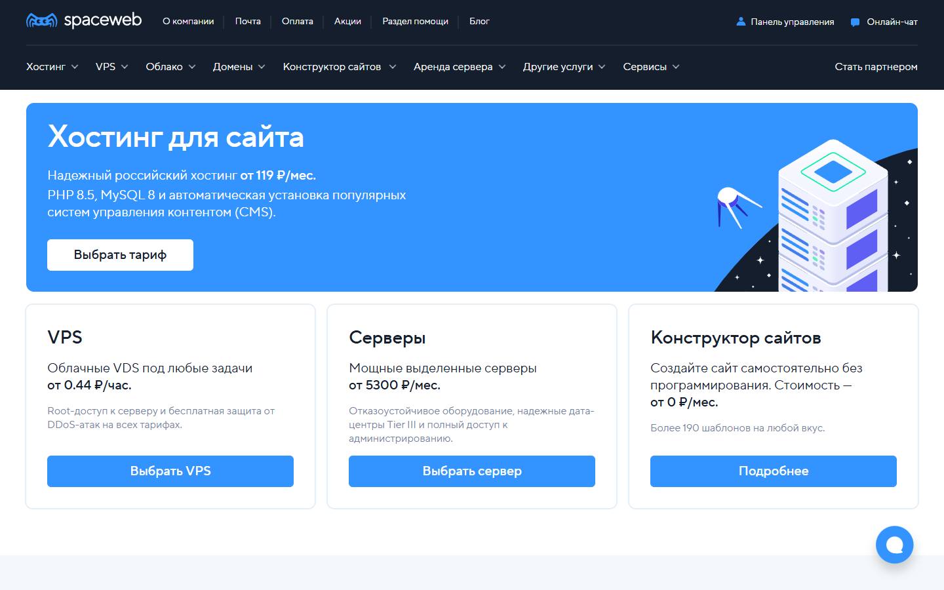Click the Хостинг для сайта banner title
Viewport: 944px width, 590px height.
[176, 137]
